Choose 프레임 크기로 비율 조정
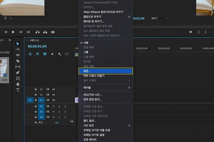Image resolution: width=214 pixels, height=142 pixels. [106, 130]
